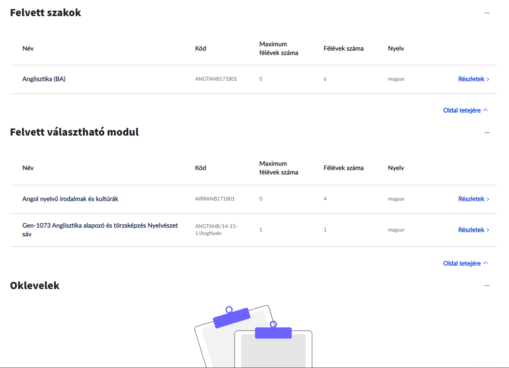Click chevron arrow beside Anglisztika (BA) Részletek

click(x=488, y=79)
